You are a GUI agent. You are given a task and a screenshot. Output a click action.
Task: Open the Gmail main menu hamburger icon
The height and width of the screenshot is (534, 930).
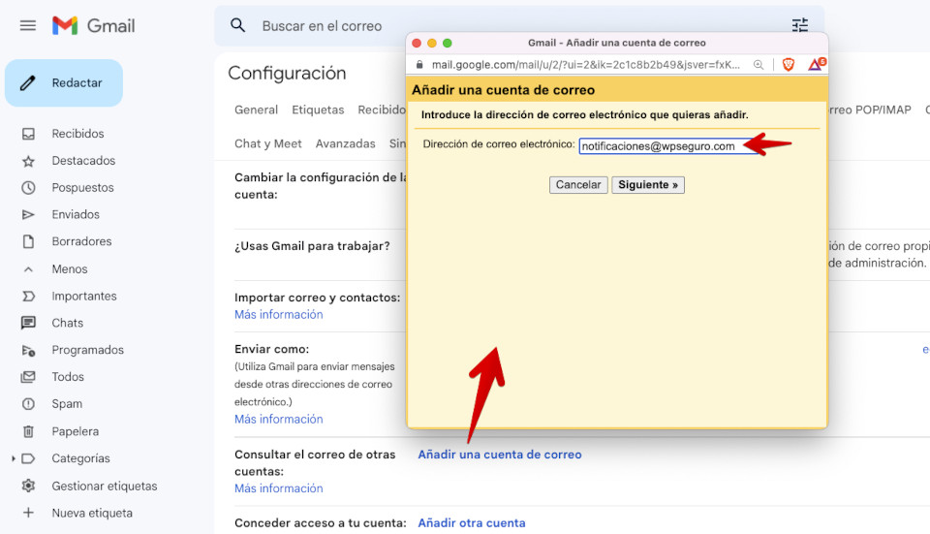[x=28, y=25]
